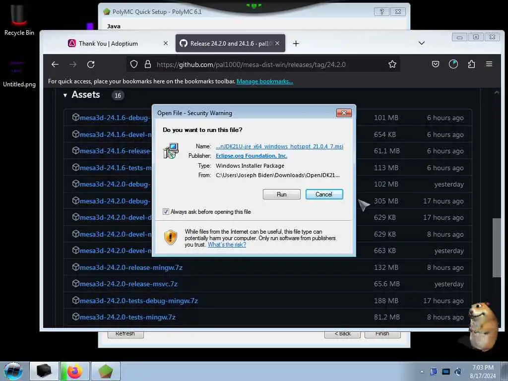Click the network icon in system tray
Viewport: 508px width, 381px height.
(446, 372)
